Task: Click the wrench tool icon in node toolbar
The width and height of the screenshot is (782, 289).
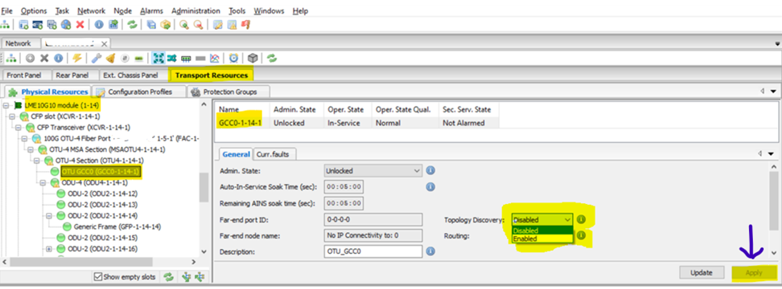Action: pos(97,58)
